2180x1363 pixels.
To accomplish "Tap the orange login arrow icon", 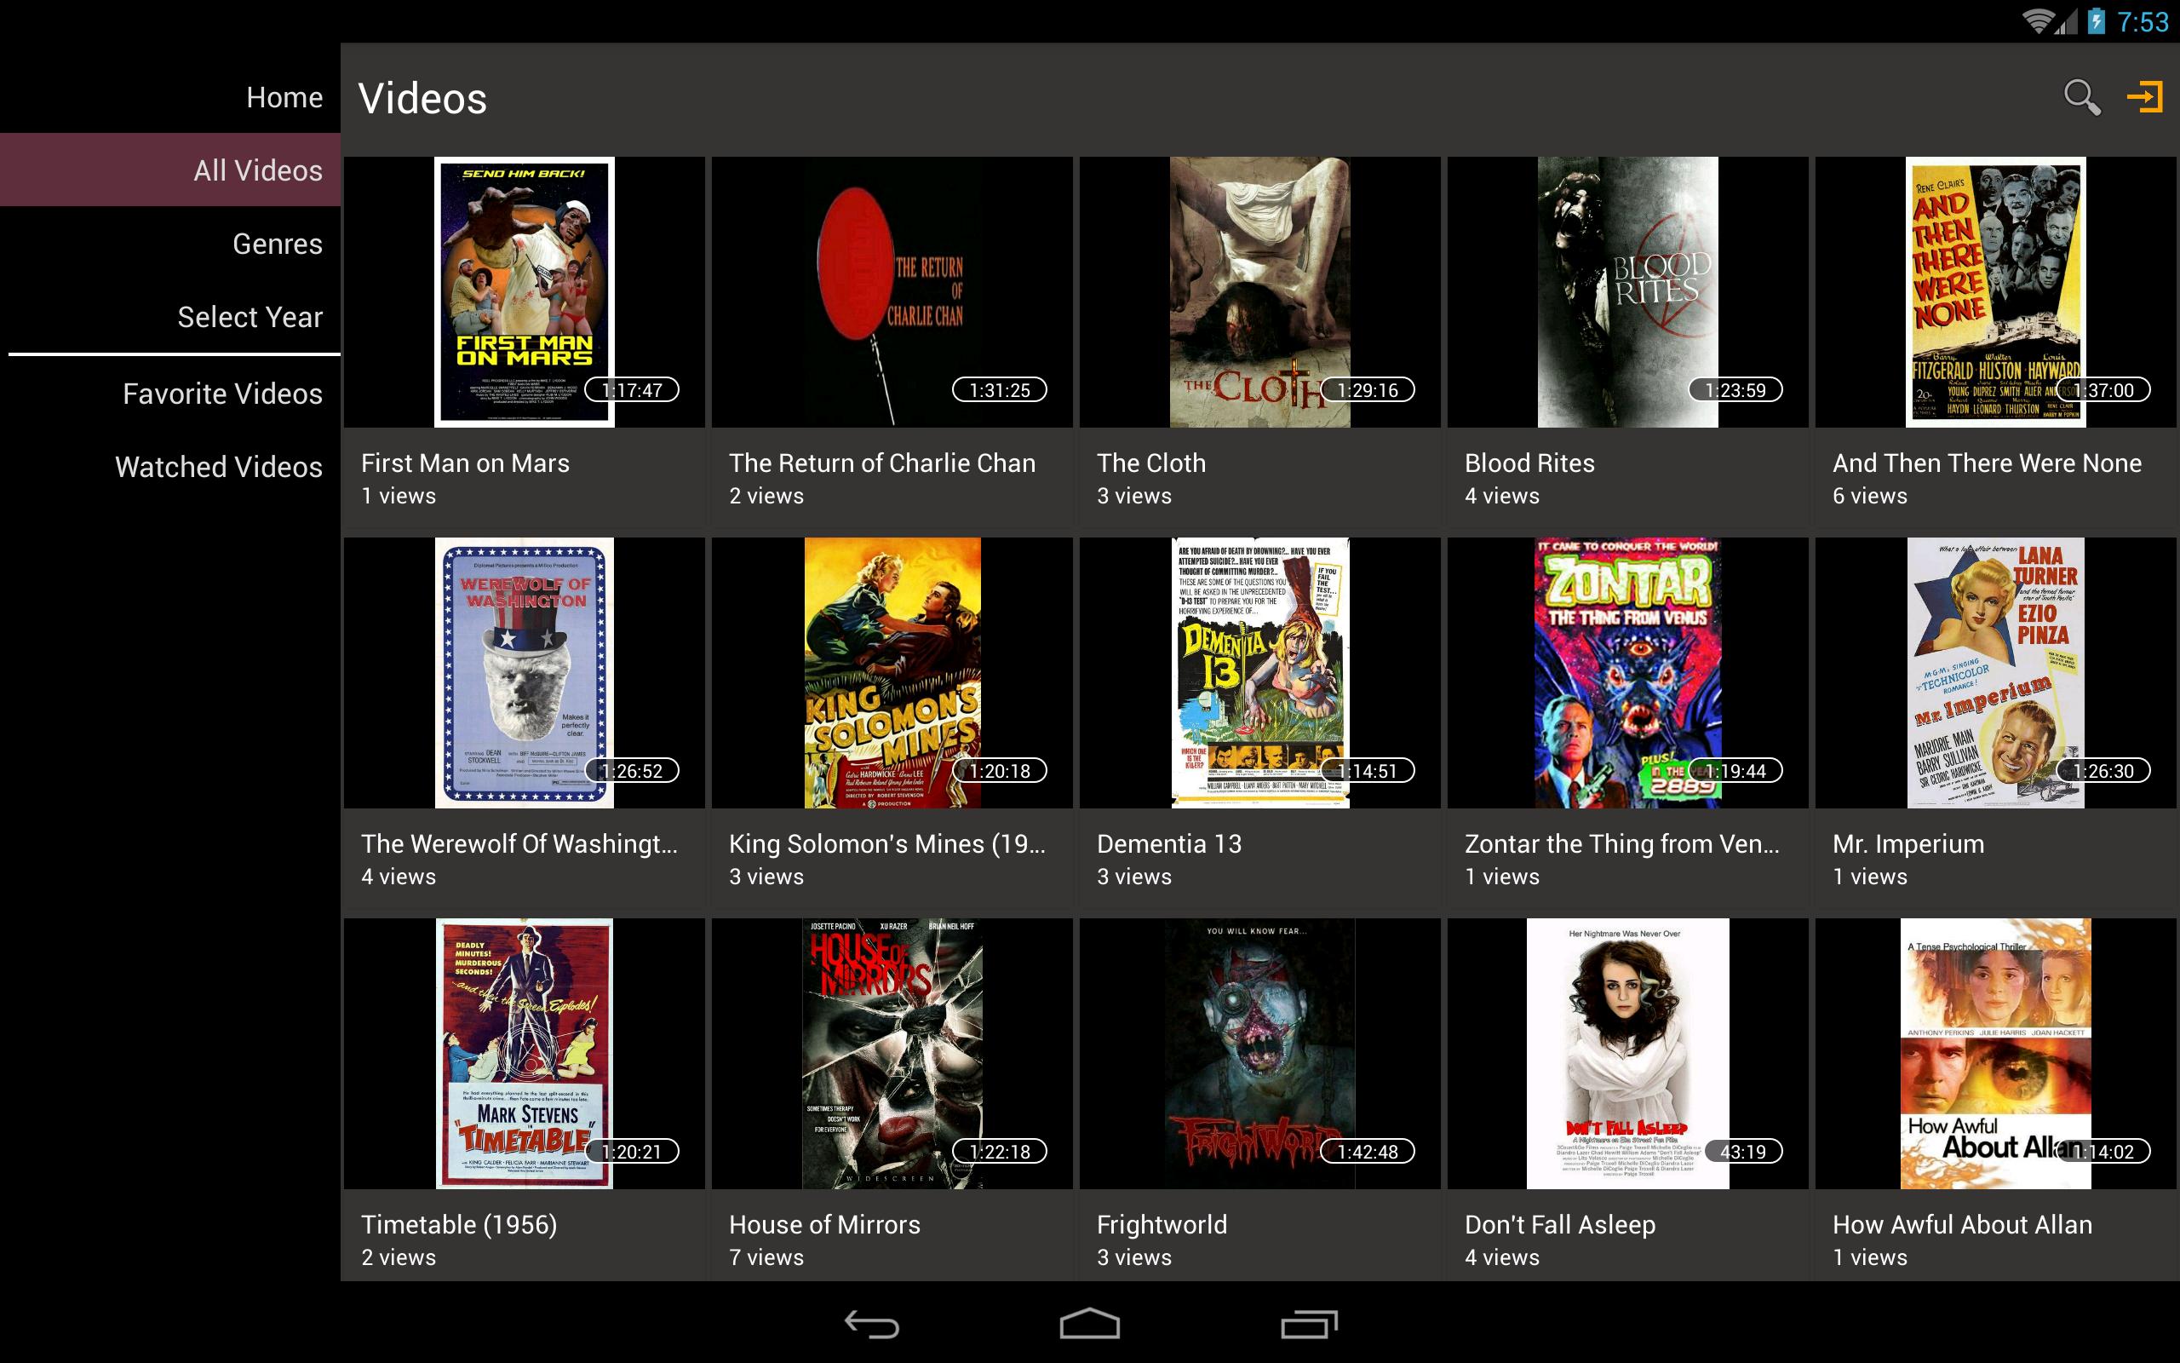I will tap(2145, 96).
